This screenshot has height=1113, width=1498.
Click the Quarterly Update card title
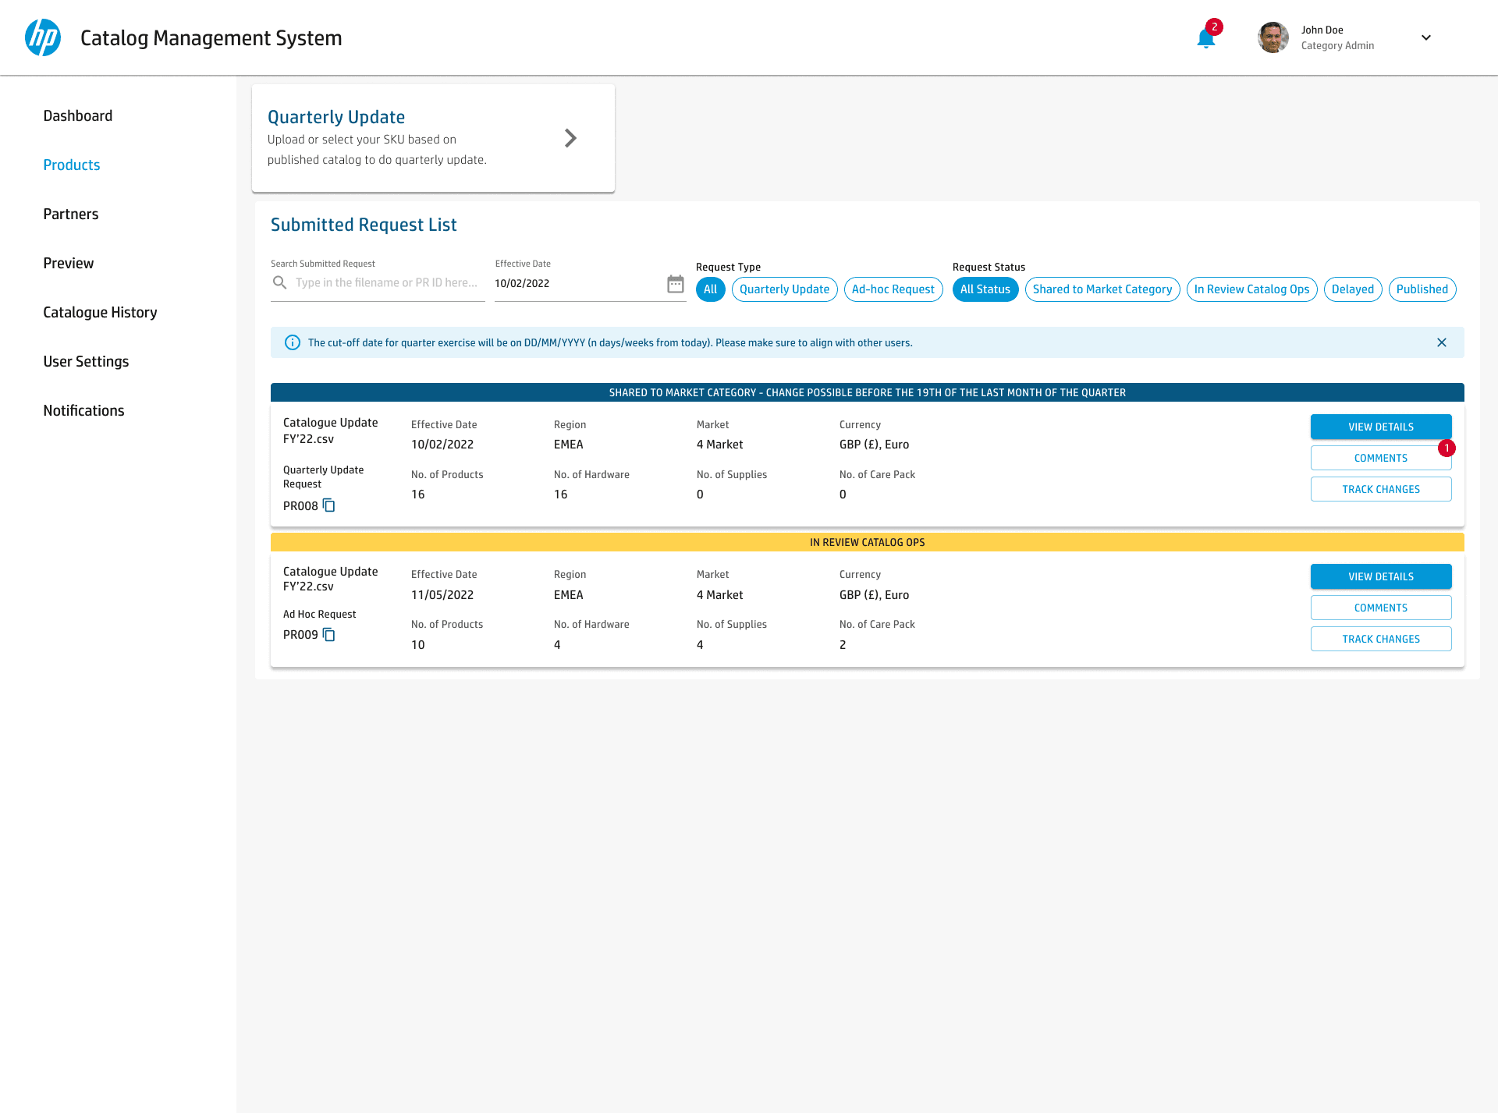[x=336, y=117]
